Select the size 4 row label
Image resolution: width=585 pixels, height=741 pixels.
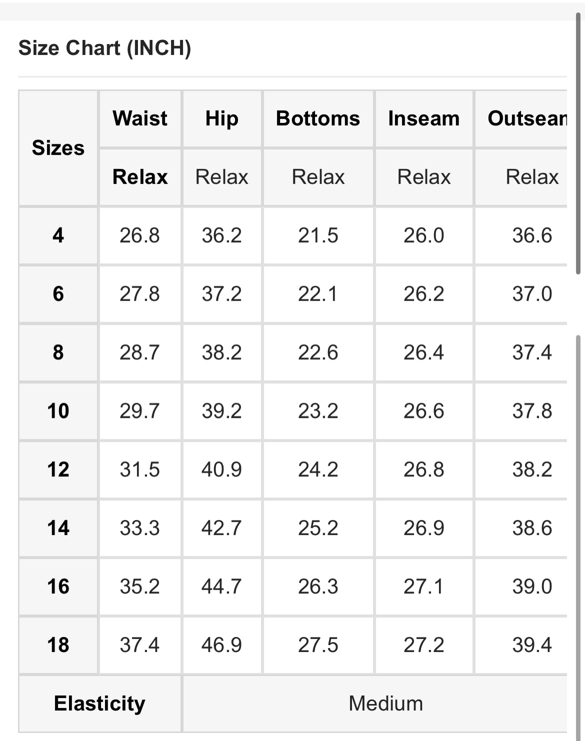58,235
